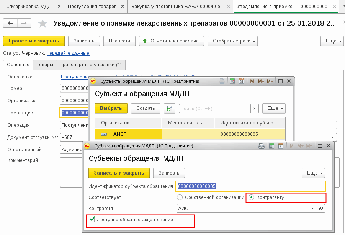Go back with the left arrow button
This screenshot has height=235, width=345.
click(10, 23)
